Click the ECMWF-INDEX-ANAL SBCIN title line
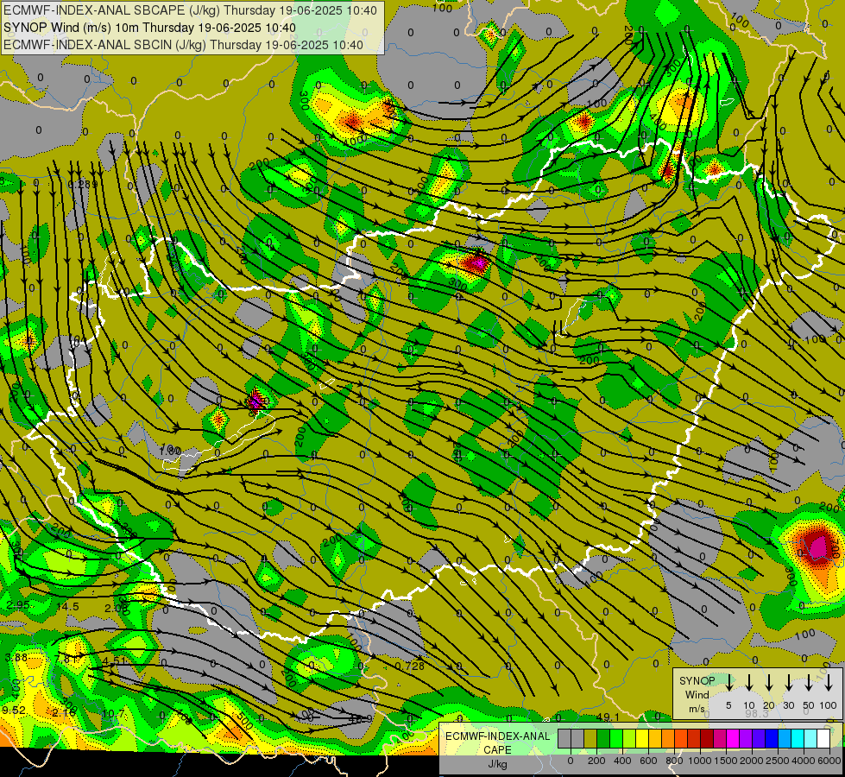The height and width of the screenshot is (777, 845). pyautogui.click(x=183, y=45)
